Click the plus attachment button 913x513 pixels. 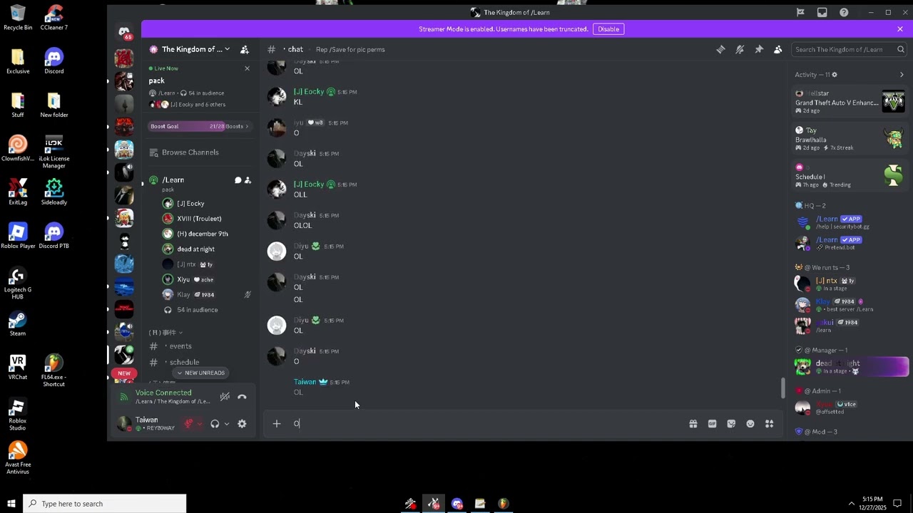click(277, 424)
